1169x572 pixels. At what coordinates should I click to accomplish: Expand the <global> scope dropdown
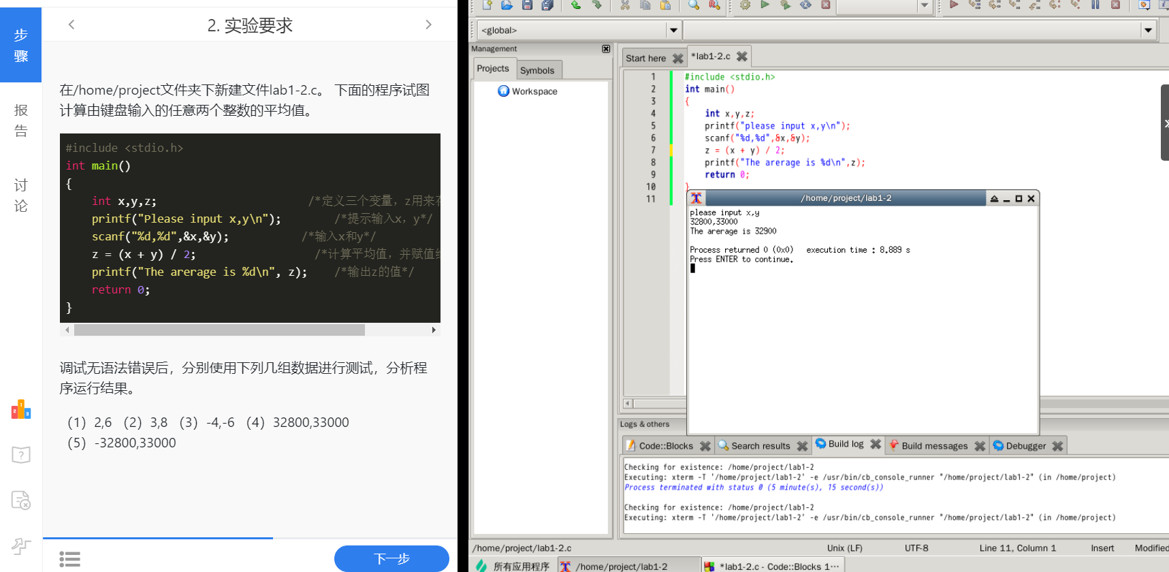coord(673,30)
